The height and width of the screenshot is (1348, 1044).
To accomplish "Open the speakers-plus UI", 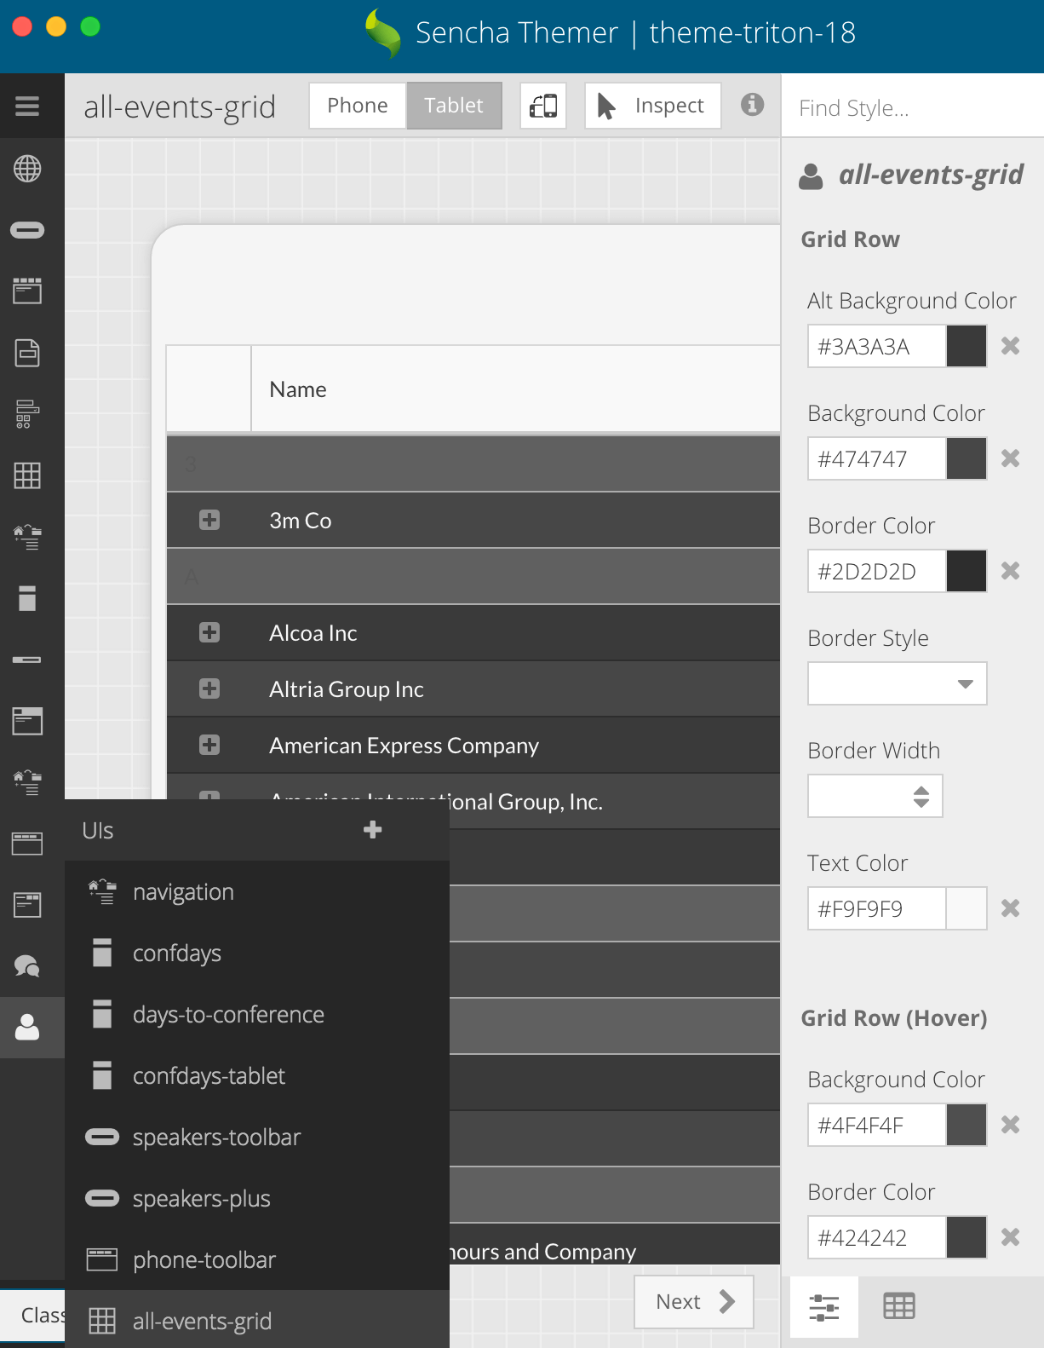I will (257, 1198).
